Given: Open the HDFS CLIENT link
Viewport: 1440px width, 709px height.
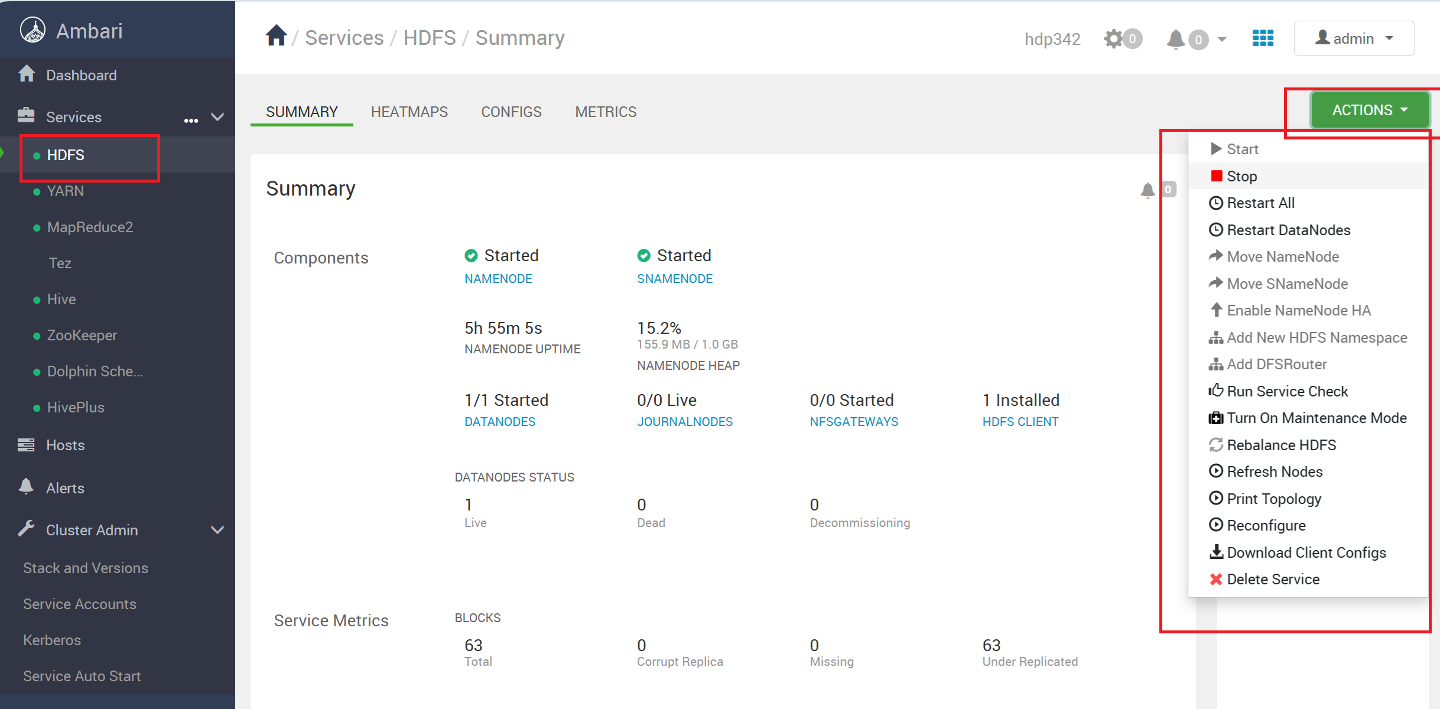Looking at the screenshot, I should click(1020, 422).
